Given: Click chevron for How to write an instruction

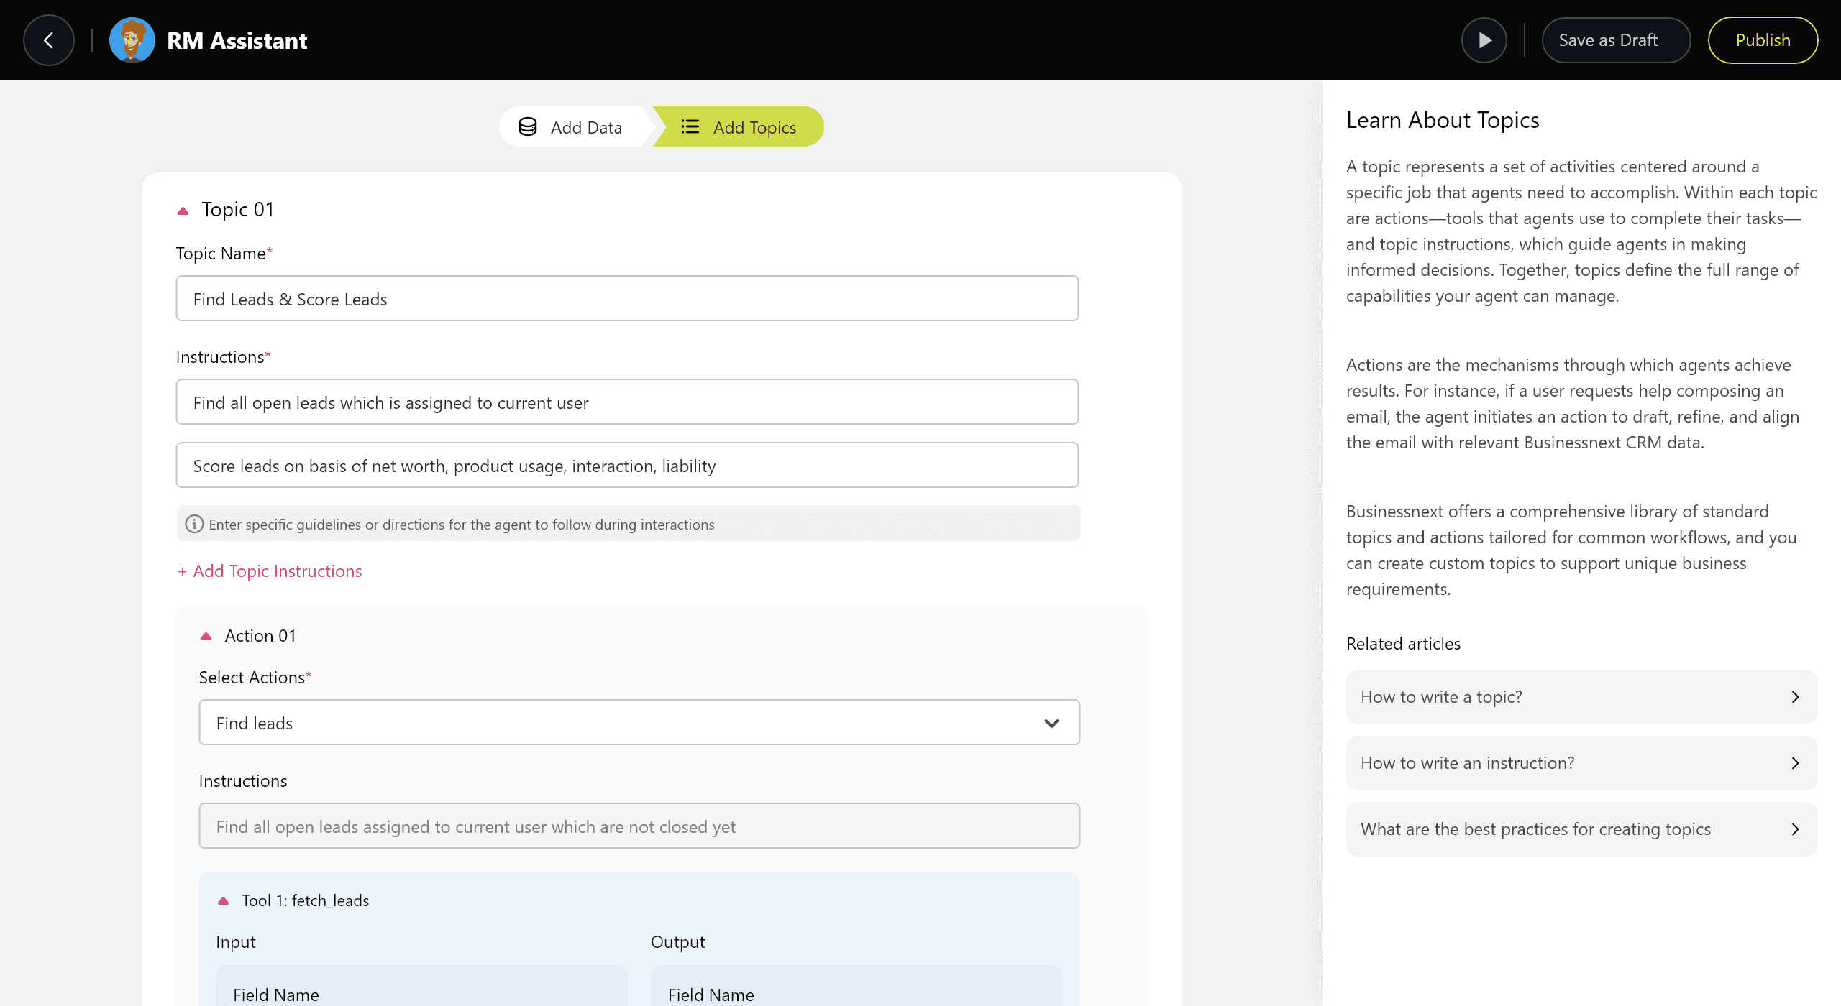Looking at the screenshot, I should coord(1795,763).
